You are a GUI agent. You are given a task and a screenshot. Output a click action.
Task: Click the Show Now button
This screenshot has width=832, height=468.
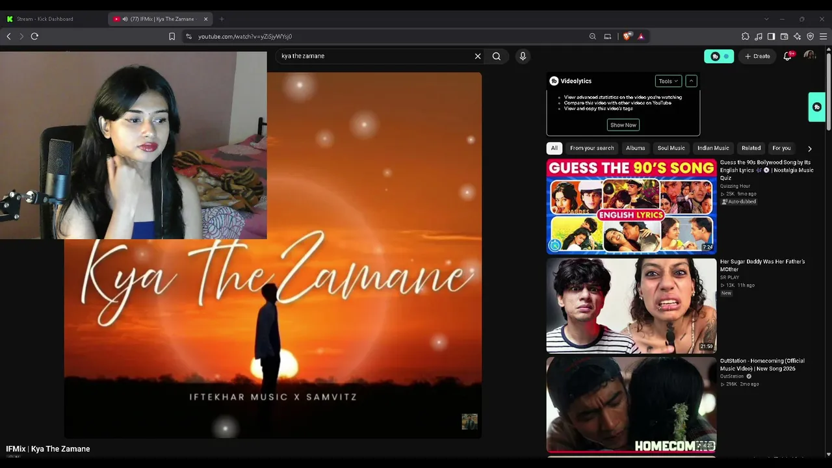pyautogui.click(x=623, y=125)
